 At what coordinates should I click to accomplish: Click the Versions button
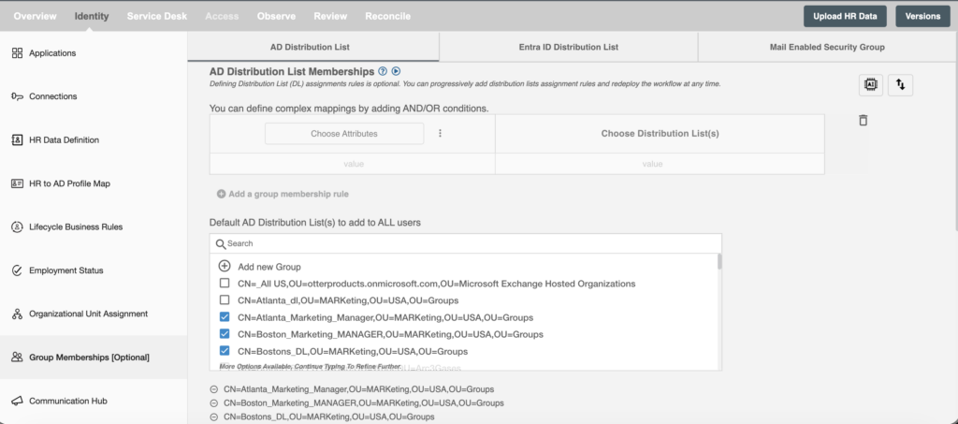[x=922, y=17]
